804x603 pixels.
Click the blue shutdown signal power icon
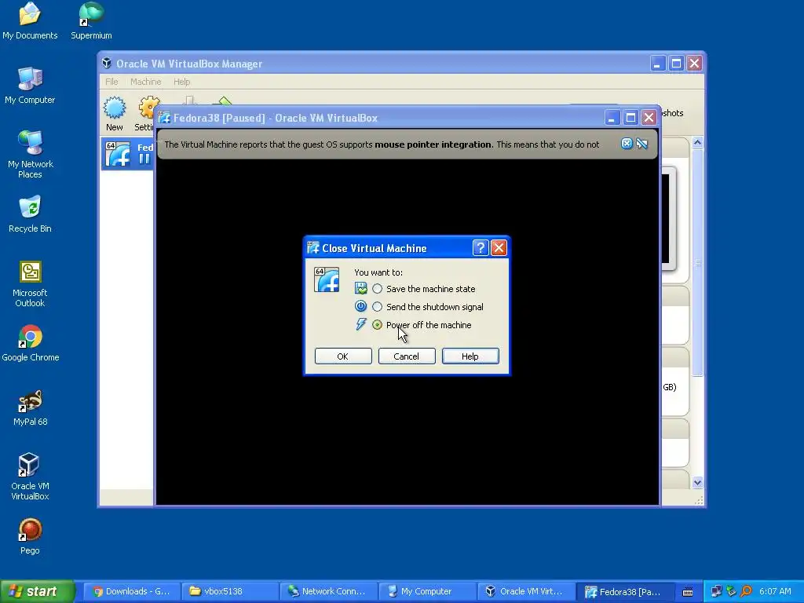click(x=361, y=306)
